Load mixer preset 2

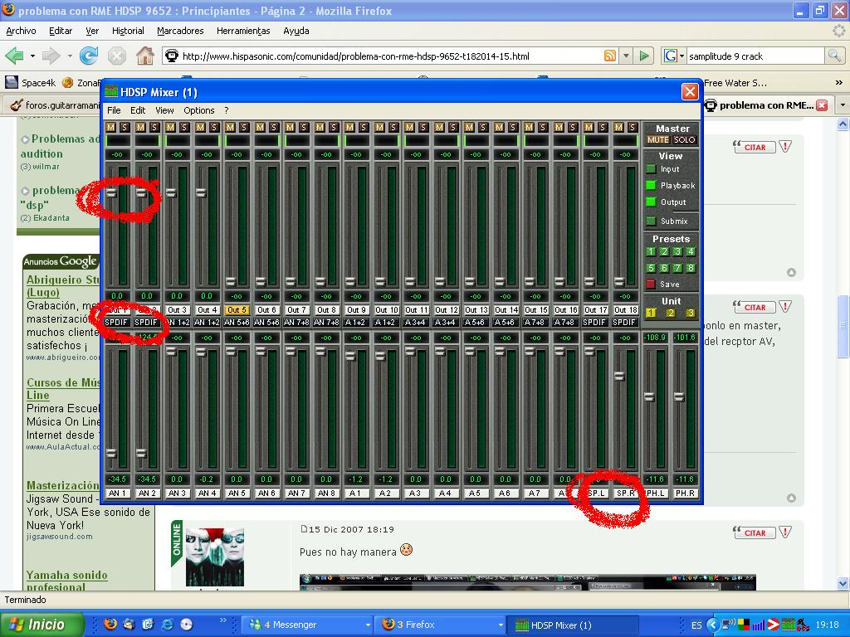click(664, 251)
